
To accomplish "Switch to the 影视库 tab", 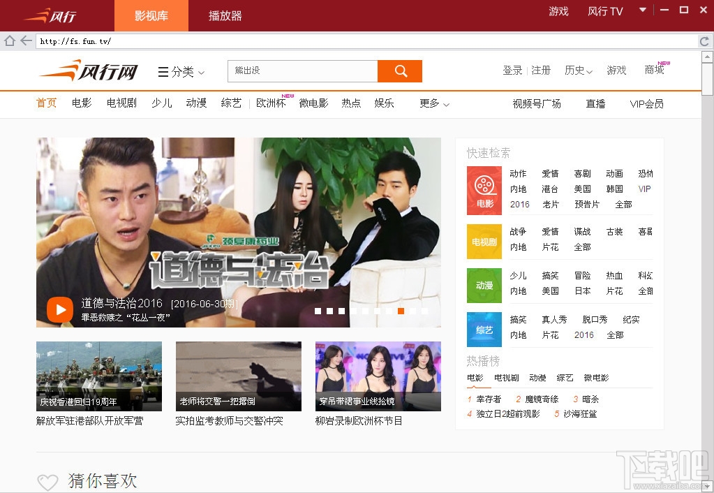I will 151,15.
